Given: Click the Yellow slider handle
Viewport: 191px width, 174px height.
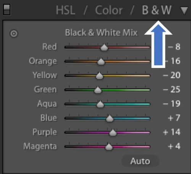Looking at the screenshot, I should click(99, 76).
